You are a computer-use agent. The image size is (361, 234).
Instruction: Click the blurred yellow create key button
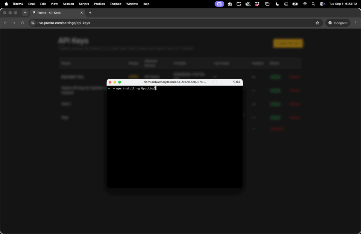click(x=288, y=43)
